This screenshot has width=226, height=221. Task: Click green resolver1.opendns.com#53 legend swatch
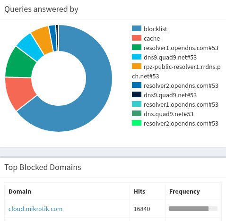click(x=137, y=47)
